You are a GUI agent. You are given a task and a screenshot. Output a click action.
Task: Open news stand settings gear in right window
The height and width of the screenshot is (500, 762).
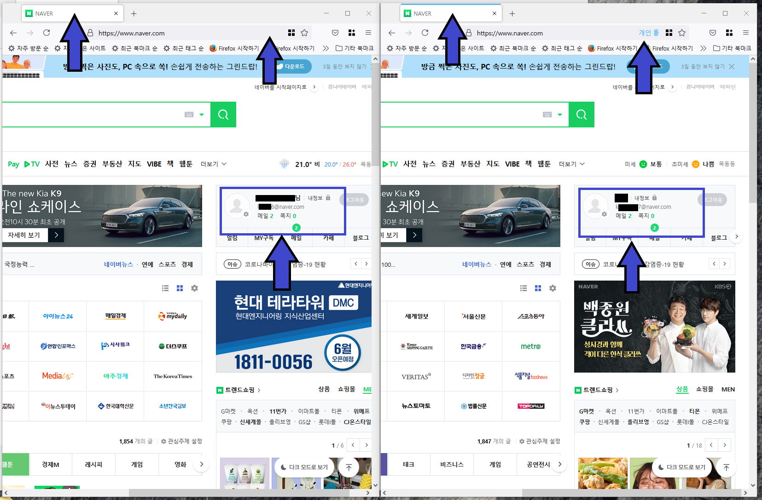point(553,288)
